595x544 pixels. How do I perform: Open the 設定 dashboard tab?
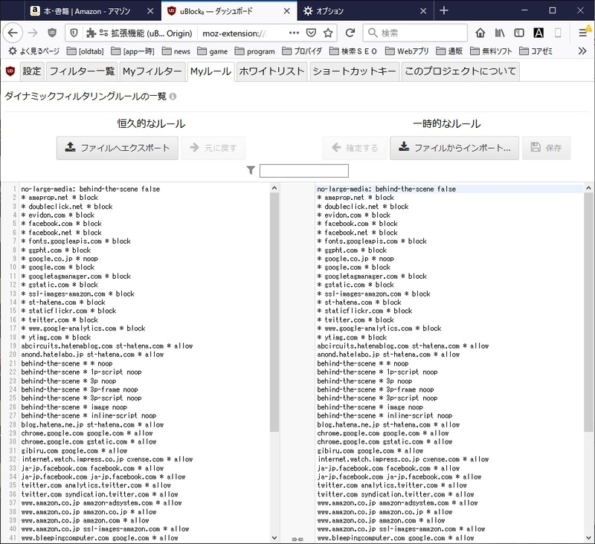(x=31, y=71)
